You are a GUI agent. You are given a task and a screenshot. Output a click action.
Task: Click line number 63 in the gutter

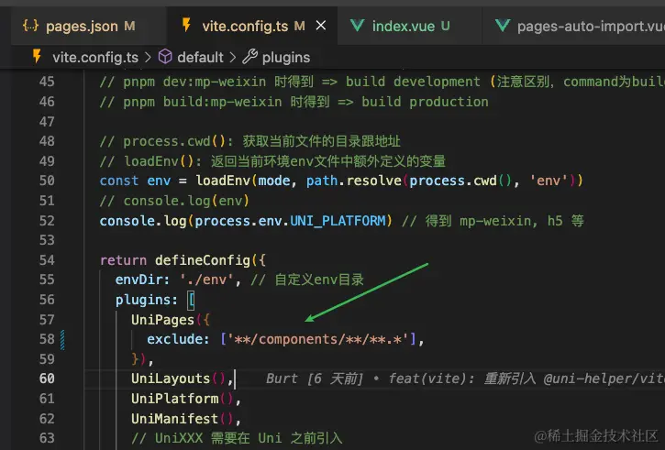click(47, 438)
